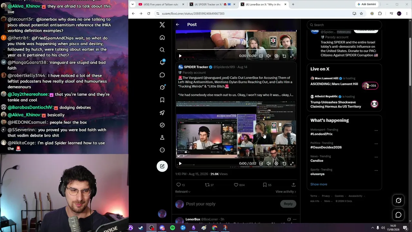The height and width of the screenshot is (232, 412).
Task: Switch to Five years of Taliban rule tab
Action: [x=161, y=5]
